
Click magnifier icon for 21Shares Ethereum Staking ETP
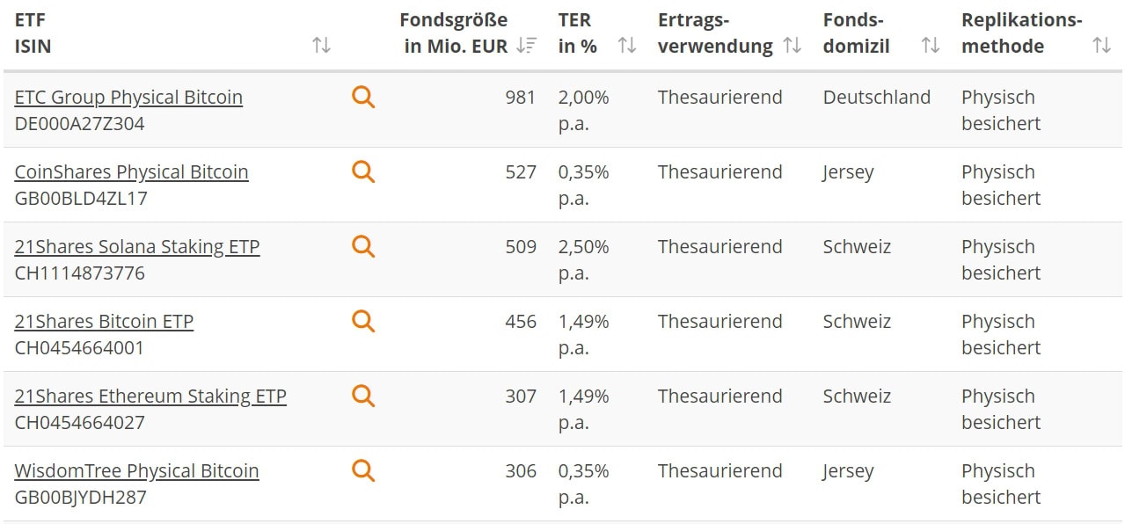click(x=363, y=396)
